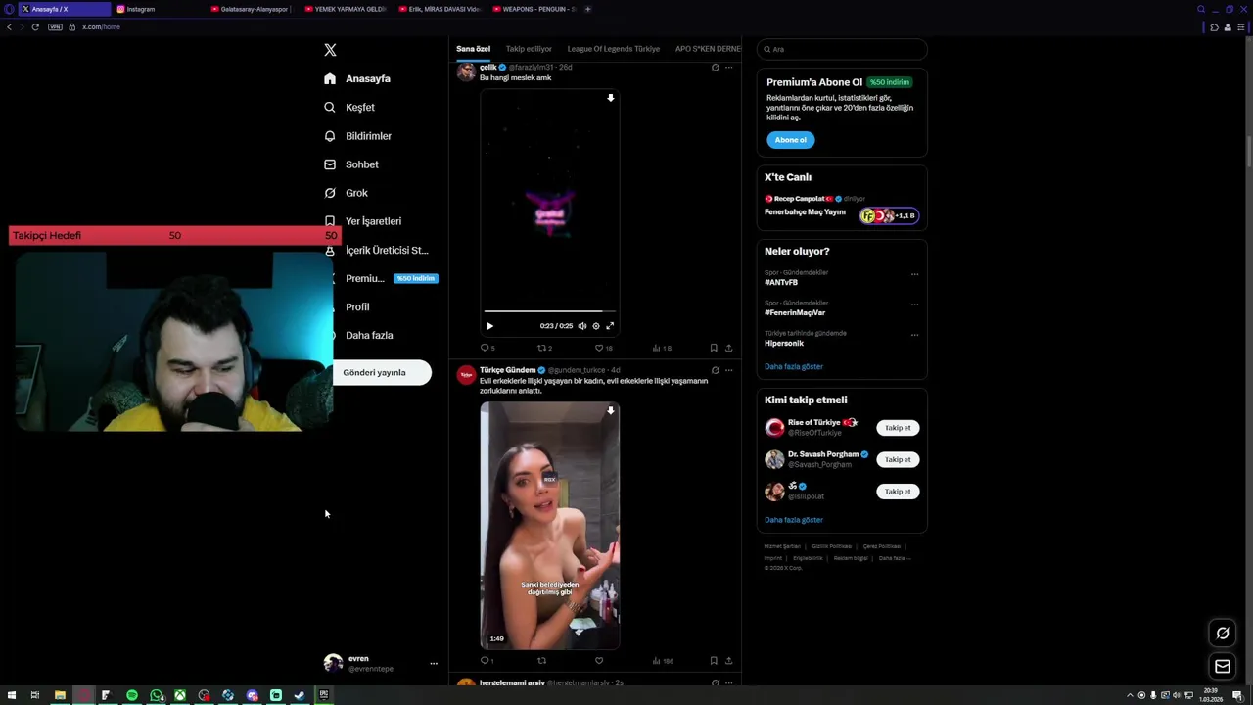Toggle fullscreen on çelik video
The image size is (1253, 705).
point(610,326)
